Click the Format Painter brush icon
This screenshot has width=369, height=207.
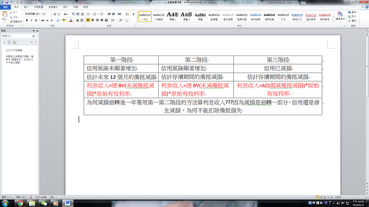tap(11, 21)
